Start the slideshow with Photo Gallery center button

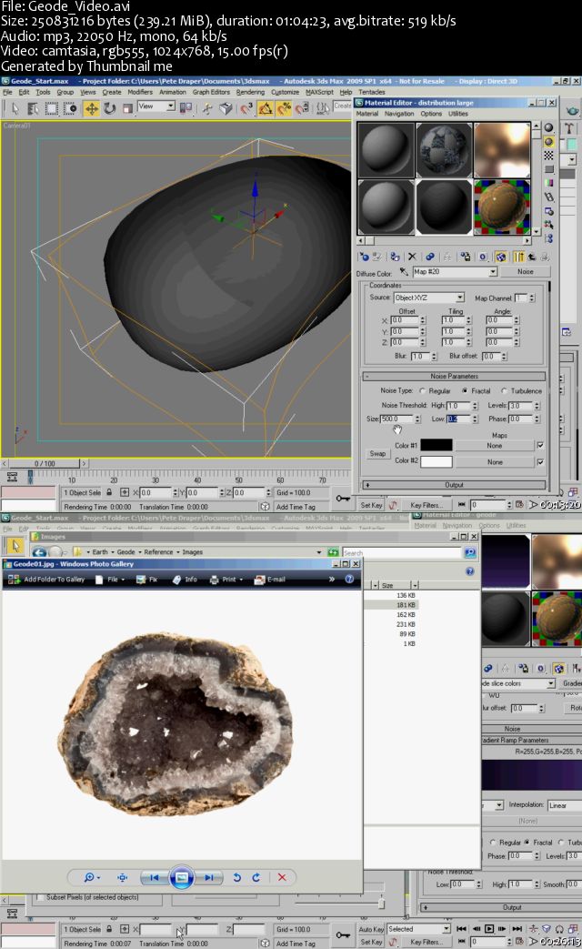(181, 877)
